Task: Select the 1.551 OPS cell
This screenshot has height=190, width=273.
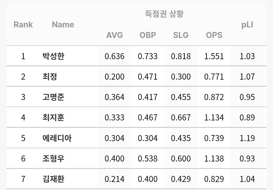Action: [214, 56]
